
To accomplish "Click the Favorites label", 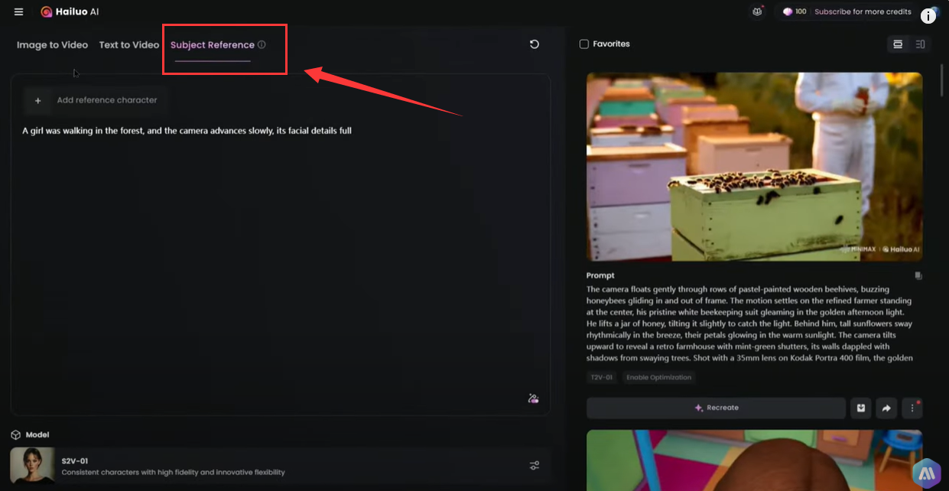I will pos(611,44).
